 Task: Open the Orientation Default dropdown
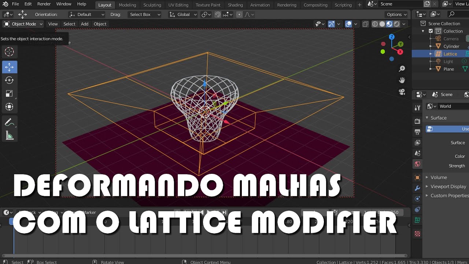tap(87, 15)
